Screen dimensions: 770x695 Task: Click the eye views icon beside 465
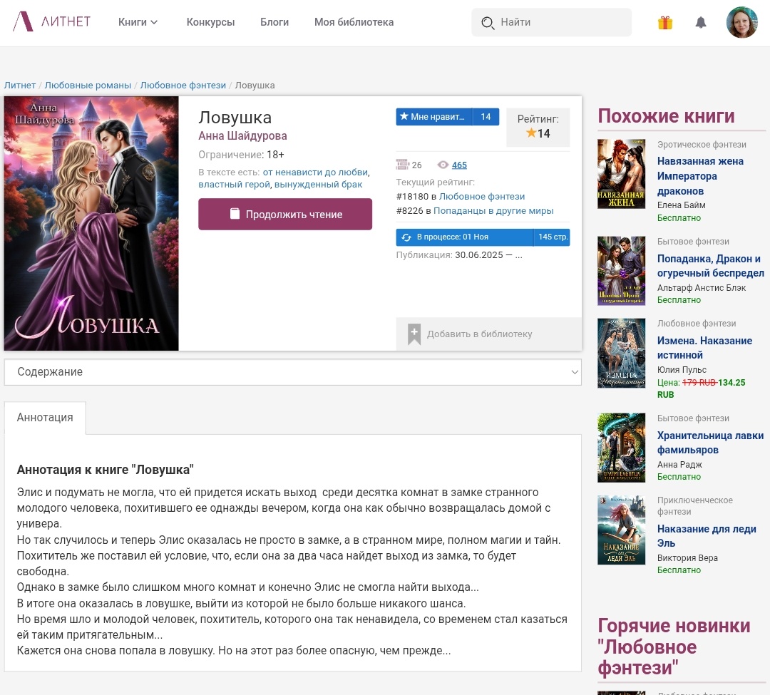[443, 165]
